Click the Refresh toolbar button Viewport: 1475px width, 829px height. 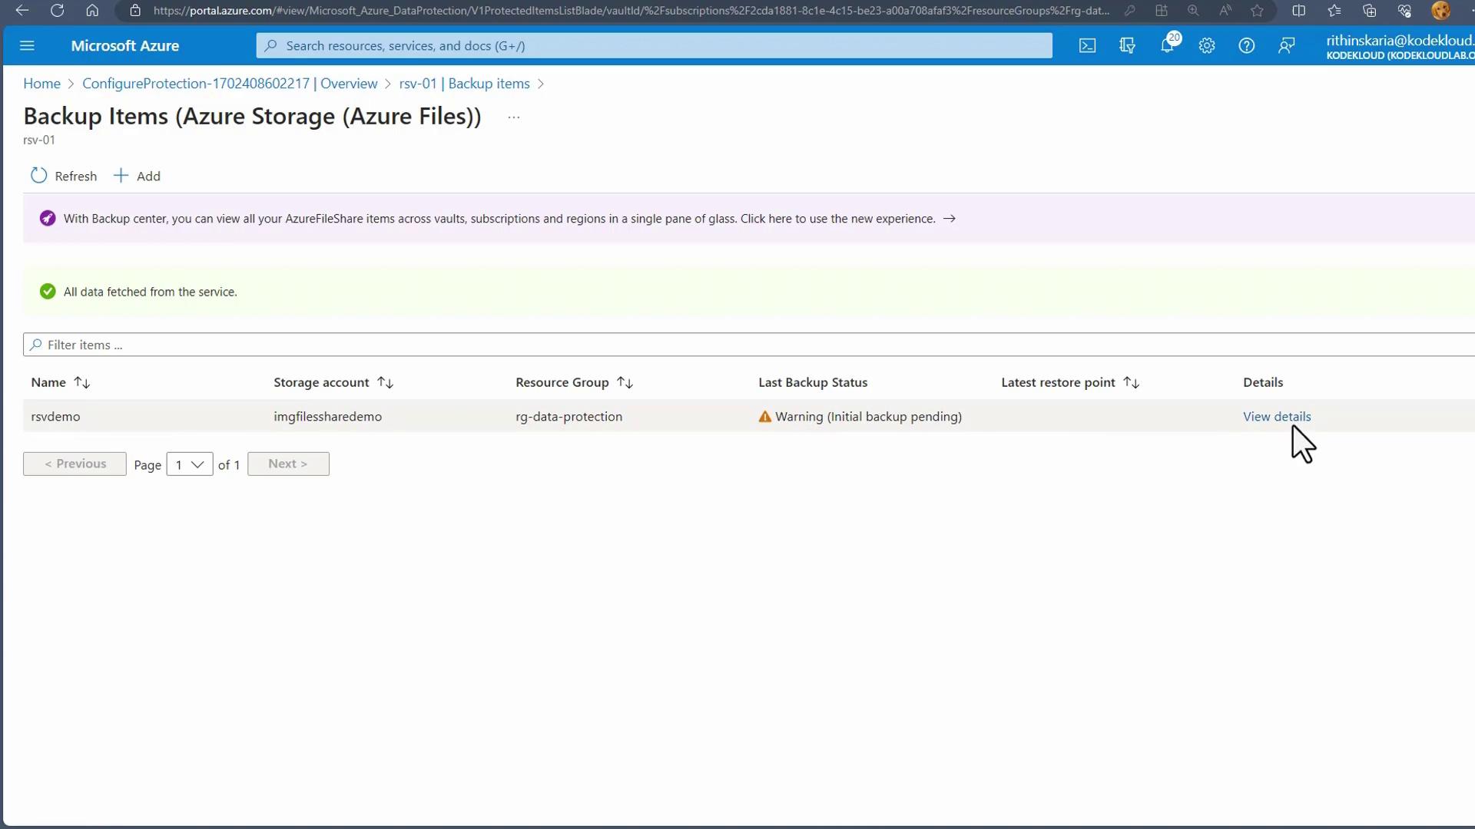[64, 176]
